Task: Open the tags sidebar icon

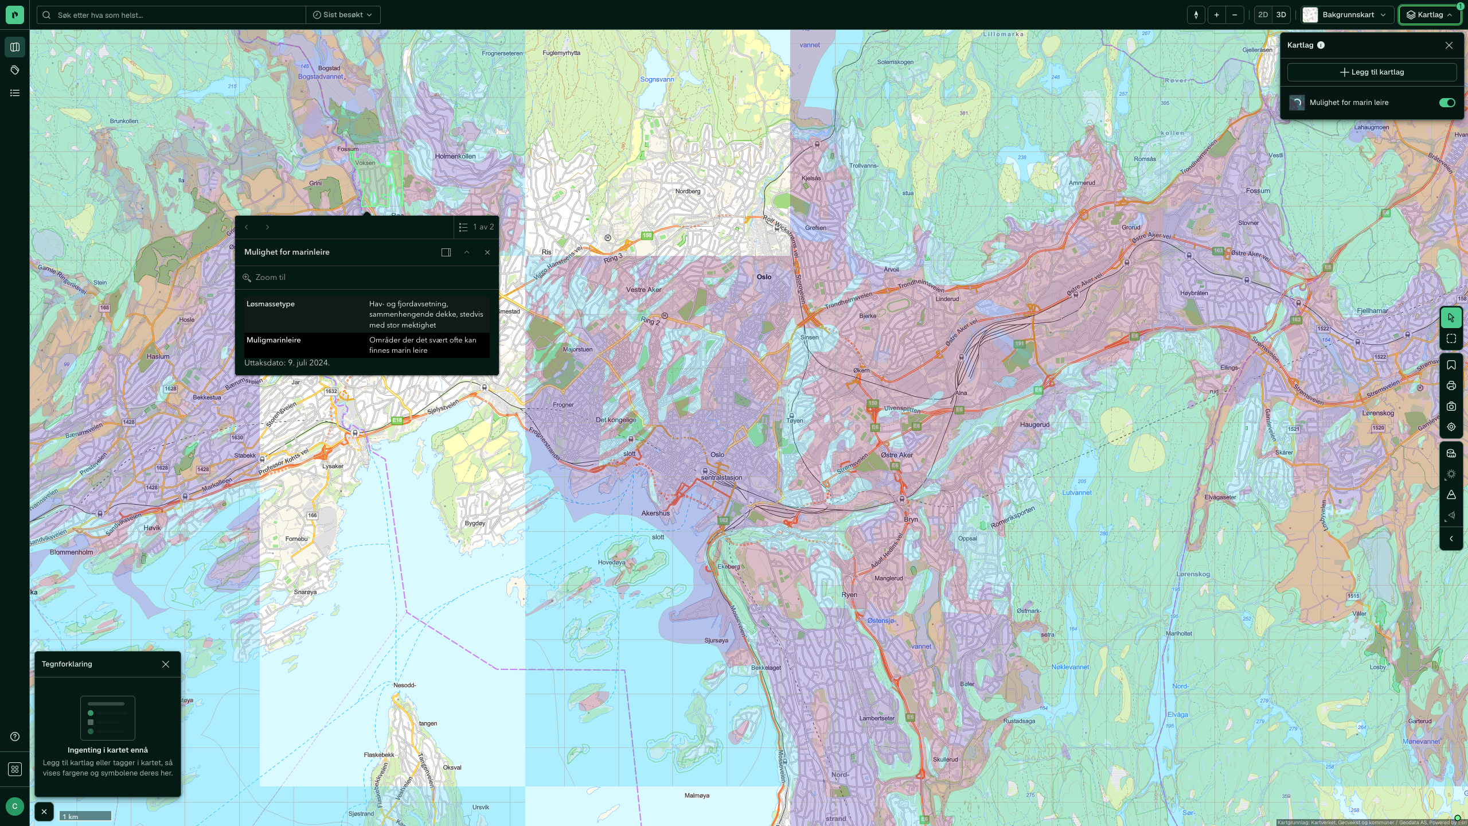Action: pyautogui.click(x=15, y=70)
